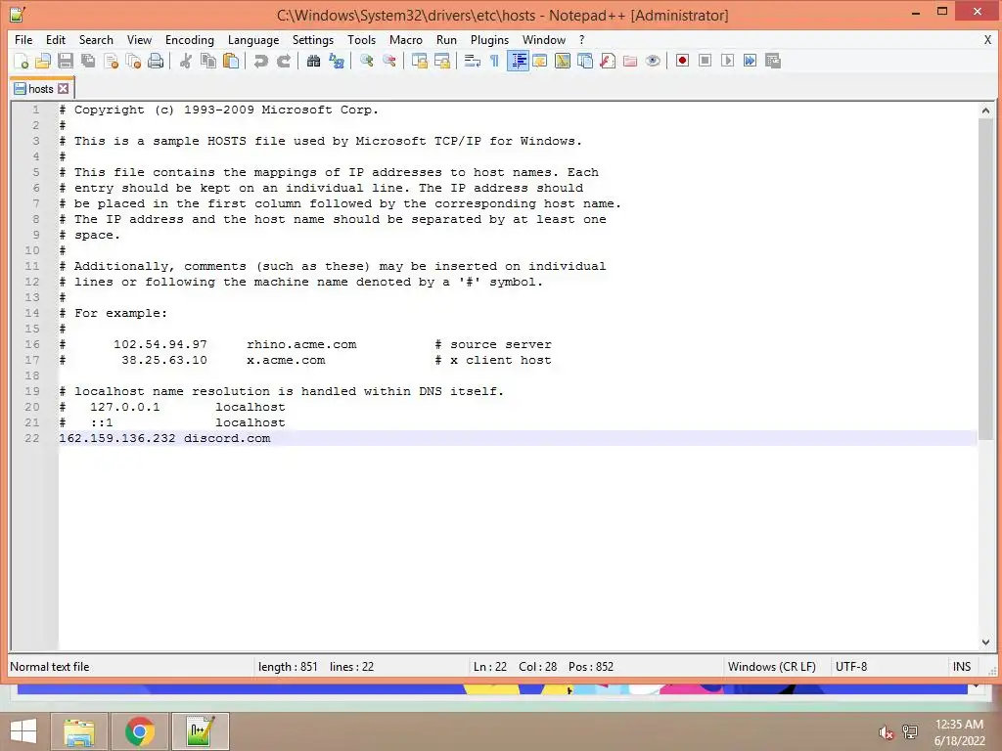Open Chrome from the taskbar
The height and width of the screenshot is (751, 1002).
(140, 731)
